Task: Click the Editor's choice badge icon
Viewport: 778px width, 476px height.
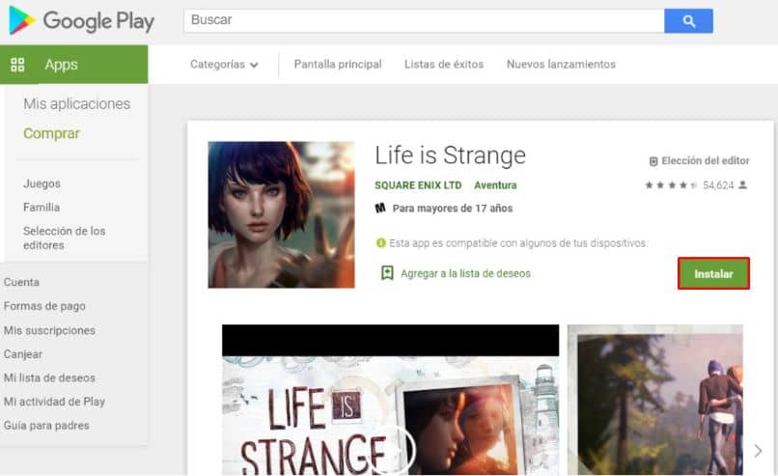Action: [653, 161]
